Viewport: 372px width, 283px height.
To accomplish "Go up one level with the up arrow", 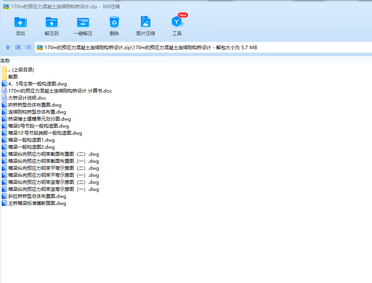I will [x=8, y=47].
